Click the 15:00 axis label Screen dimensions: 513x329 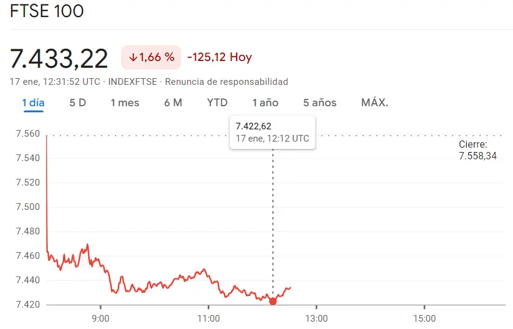424,318
